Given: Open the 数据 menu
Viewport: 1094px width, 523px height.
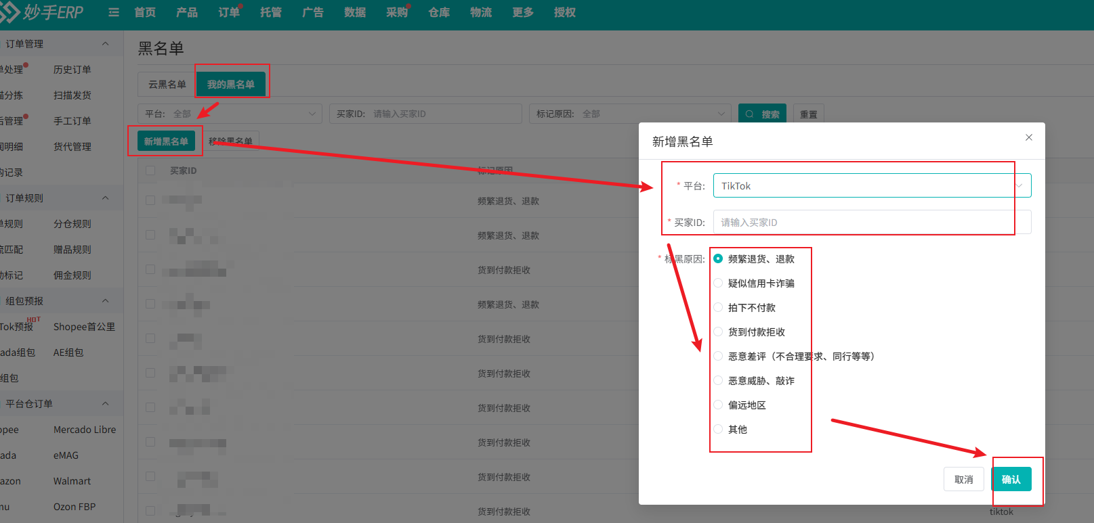Looking at the screenshot, I should tap(355, 12).
